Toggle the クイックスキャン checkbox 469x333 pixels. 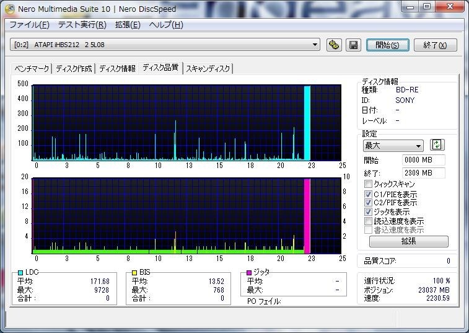pyautogui.click(x=368, y=184)
